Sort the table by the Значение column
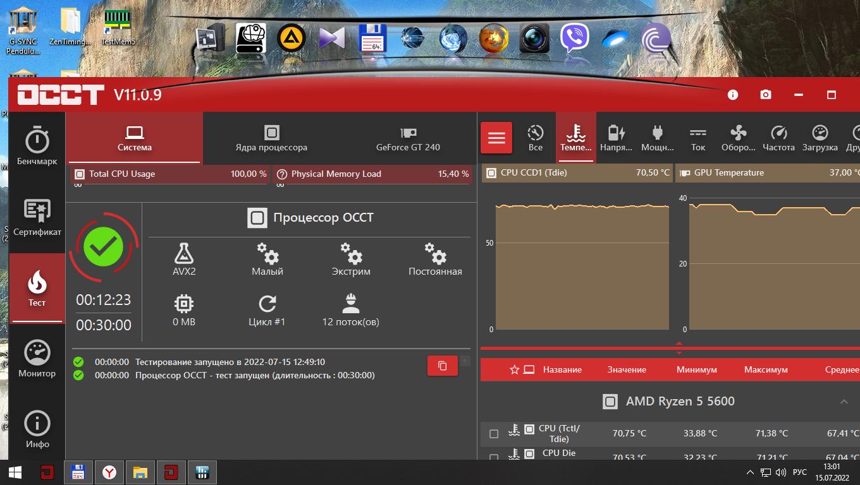 (x=627, y=369)
